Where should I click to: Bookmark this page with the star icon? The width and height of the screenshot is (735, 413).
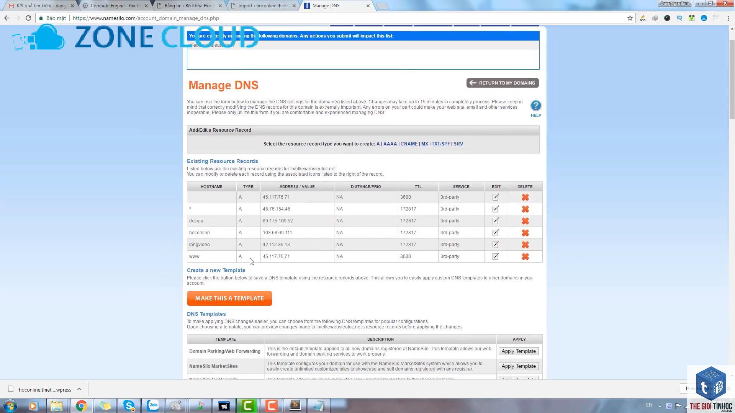pos(630,18)
